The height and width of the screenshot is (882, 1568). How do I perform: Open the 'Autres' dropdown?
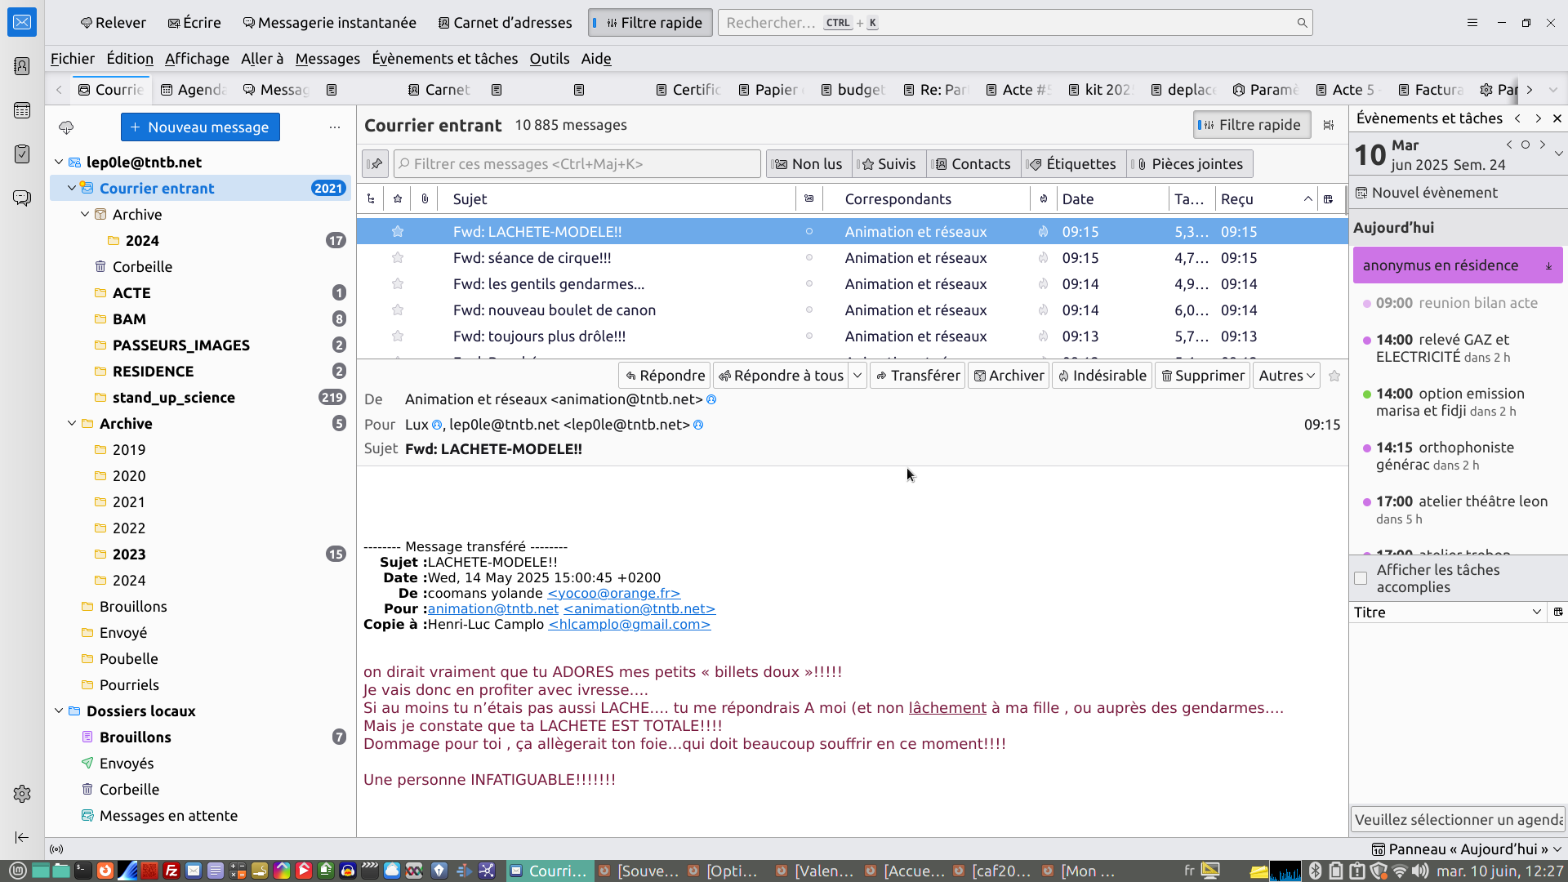tap(1286, 376)
